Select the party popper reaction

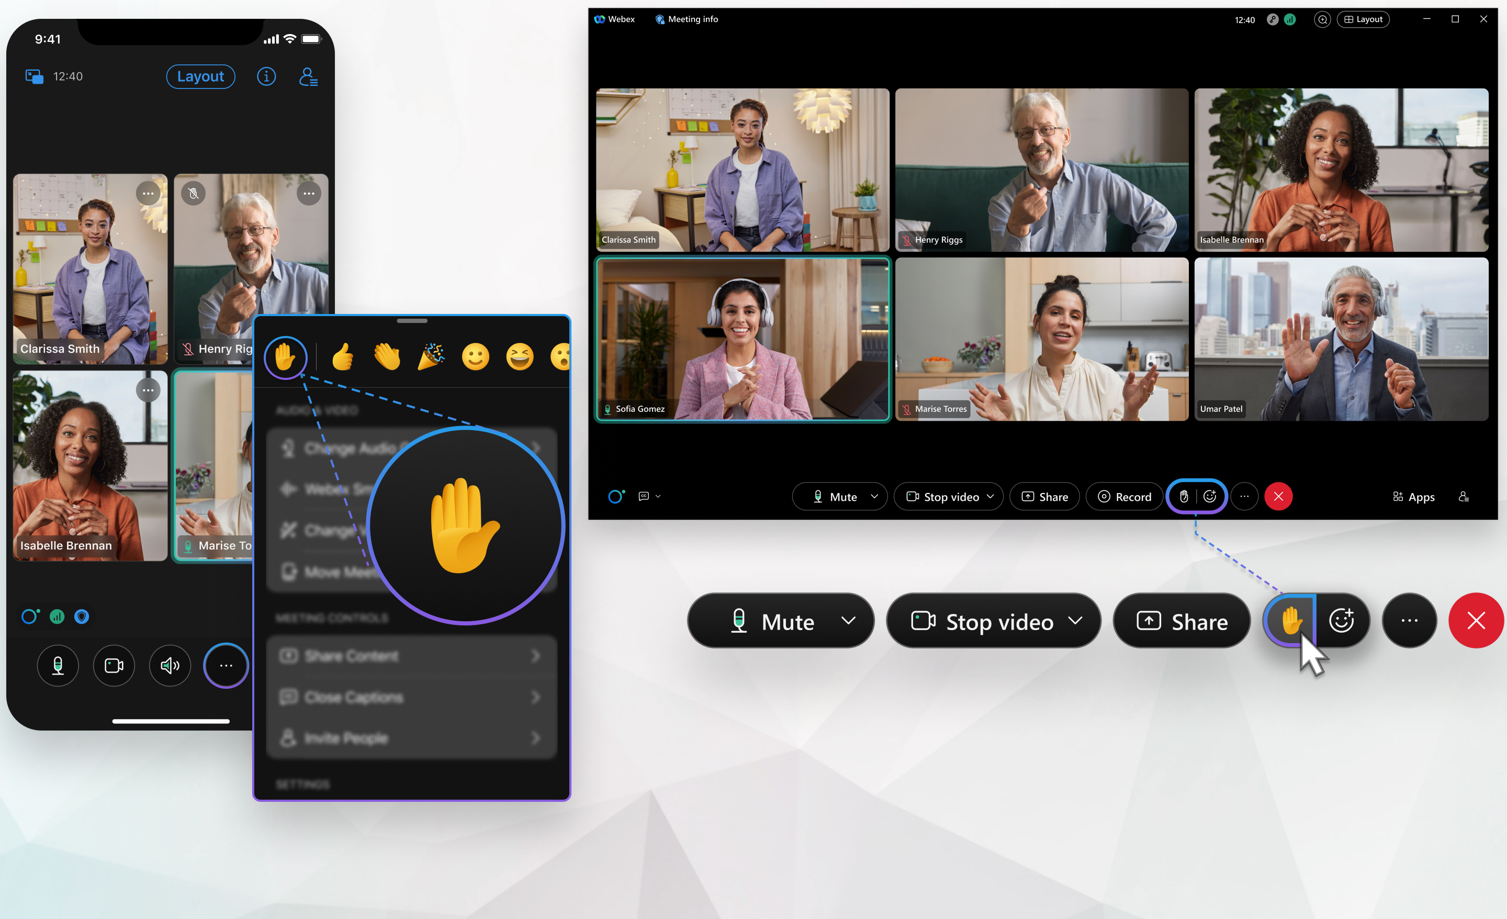point(431,356)
